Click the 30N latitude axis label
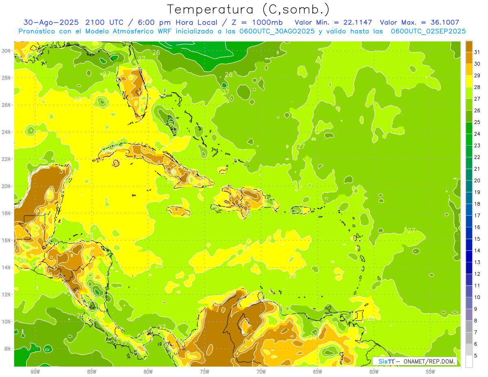This screenshot has height=377, width=488. coord(6,50)
